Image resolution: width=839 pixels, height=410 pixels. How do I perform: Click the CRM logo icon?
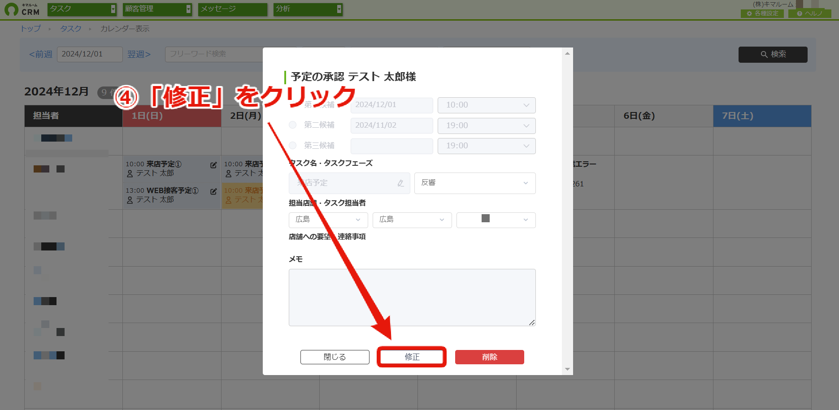pos(11,9)
